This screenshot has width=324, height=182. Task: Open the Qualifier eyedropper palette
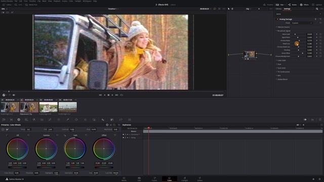[67, 120]
